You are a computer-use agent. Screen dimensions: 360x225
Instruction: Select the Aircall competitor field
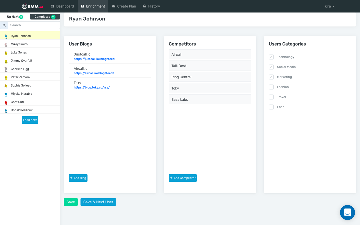tap(210, 54)
